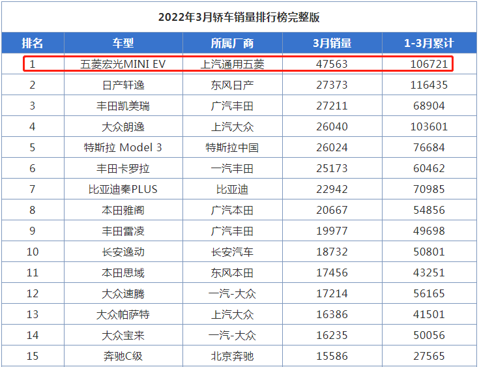
Task: Select the 排名 column header
Action: click(33, 43)
